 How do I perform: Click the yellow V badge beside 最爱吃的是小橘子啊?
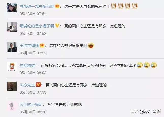[x=57, y=26]
